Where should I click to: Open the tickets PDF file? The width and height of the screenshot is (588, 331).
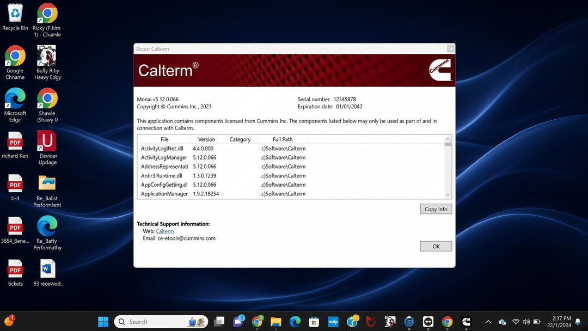tap(15, 273)
